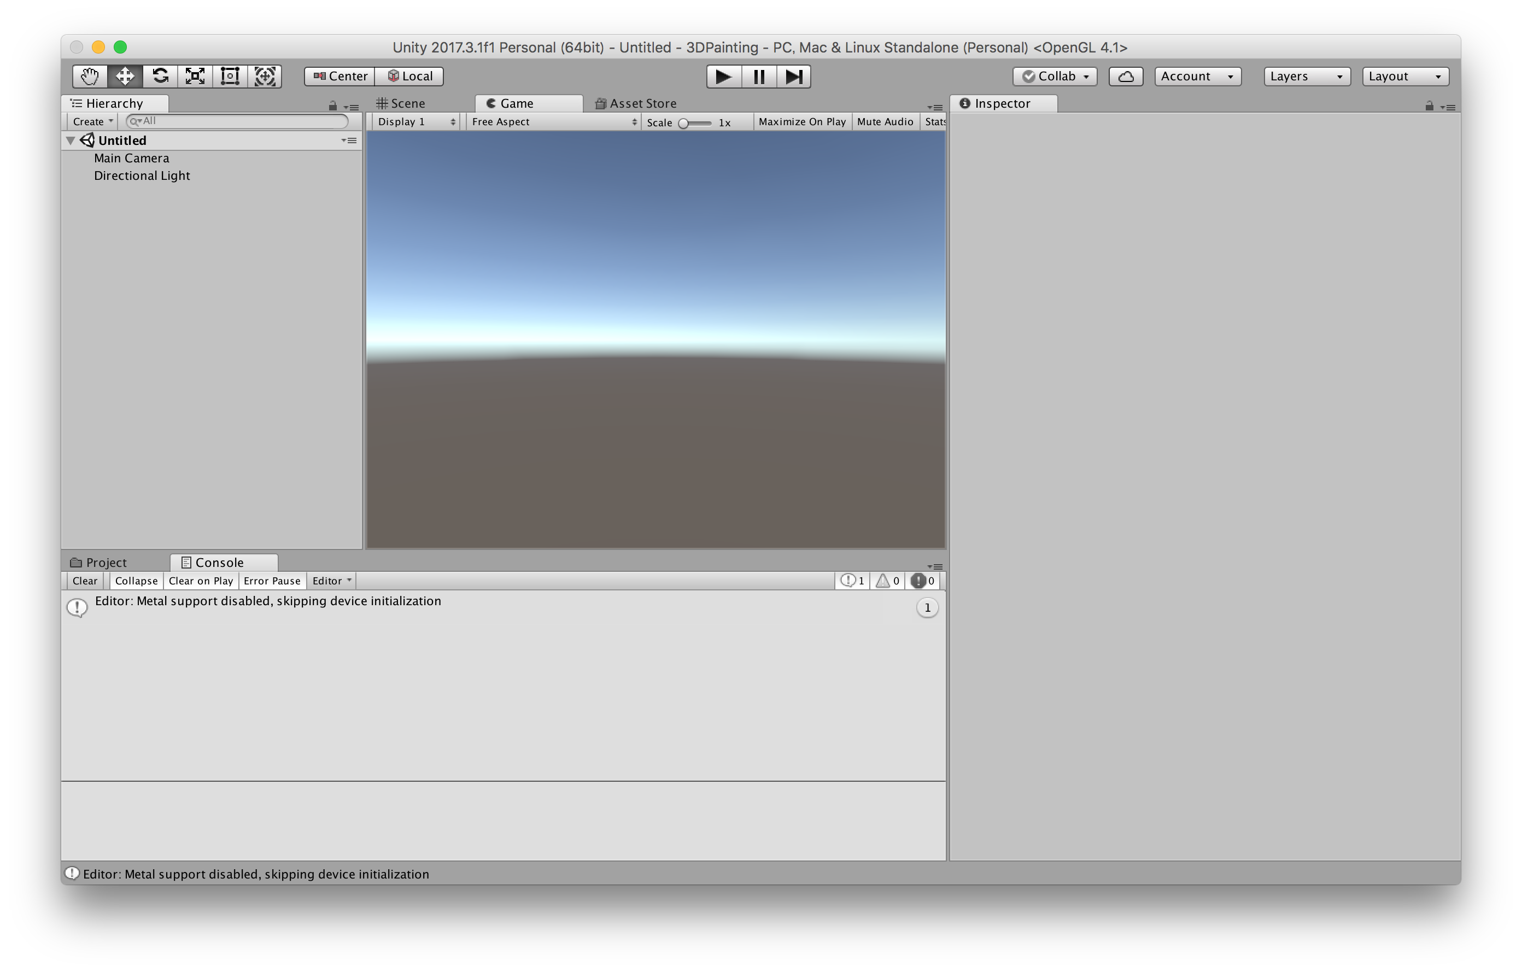
Task: Switch to the Project tab
Action: pyautogui.click(x=107, y=560)
